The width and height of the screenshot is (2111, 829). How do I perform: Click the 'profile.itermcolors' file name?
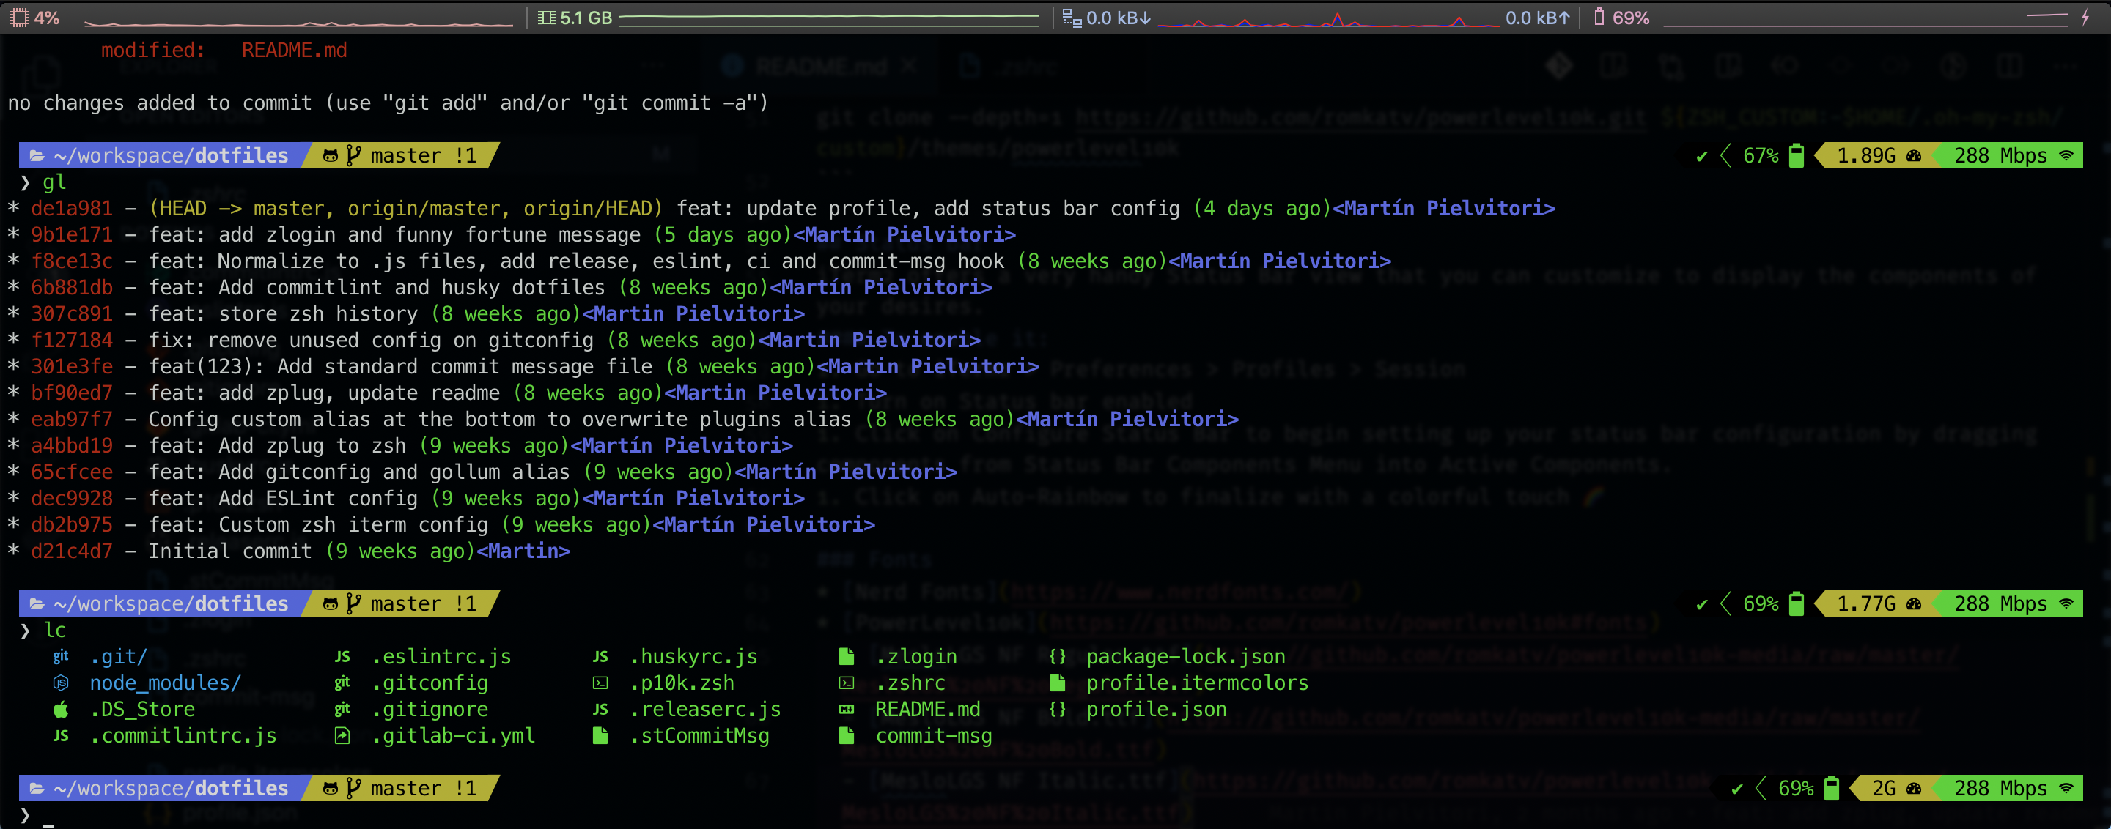click(x=1197, y=683)
